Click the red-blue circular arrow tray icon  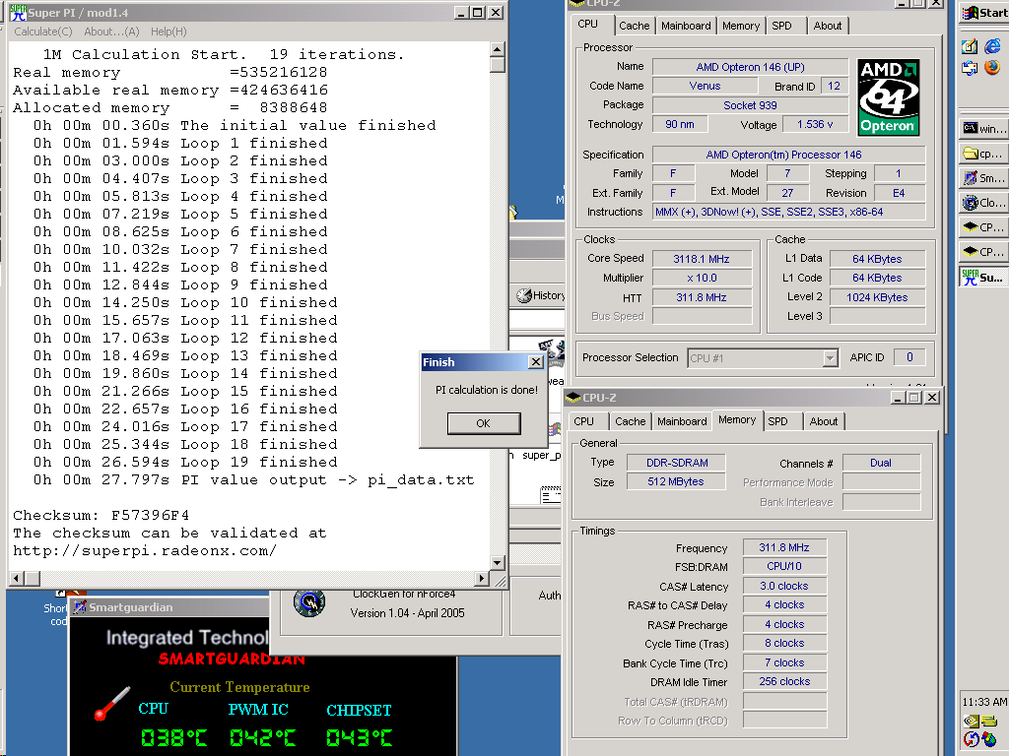(971, 740)
